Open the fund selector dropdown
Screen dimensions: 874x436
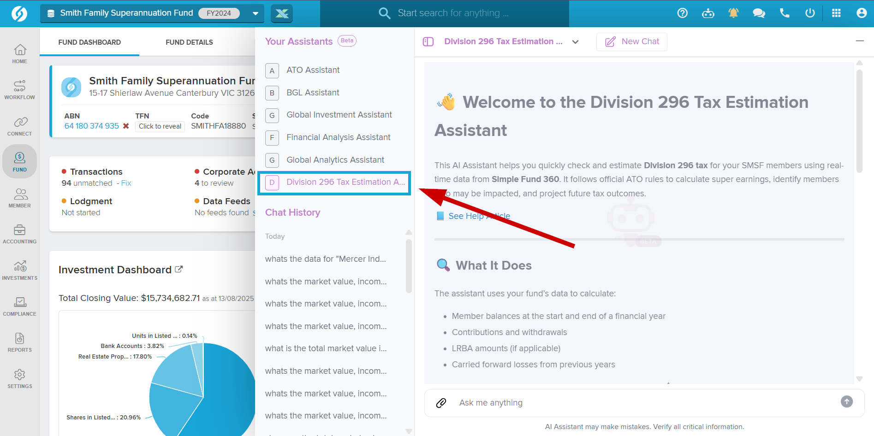tap(255, 13)
